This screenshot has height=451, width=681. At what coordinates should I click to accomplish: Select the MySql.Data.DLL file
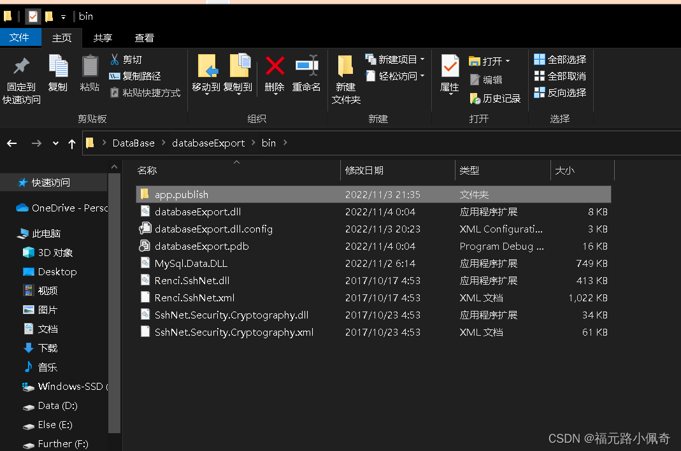click(190, 263)
